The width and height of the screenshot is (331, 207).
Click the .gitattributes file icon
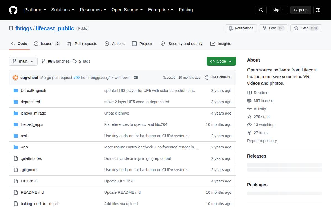pyautogui.click(x=16, y=158)
